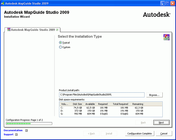Click the 992 MB disk size value
The image size is (176, 140).
(78, 114)
